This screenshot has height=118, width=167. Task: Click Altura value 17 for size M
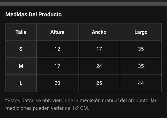tap(57, 66)
